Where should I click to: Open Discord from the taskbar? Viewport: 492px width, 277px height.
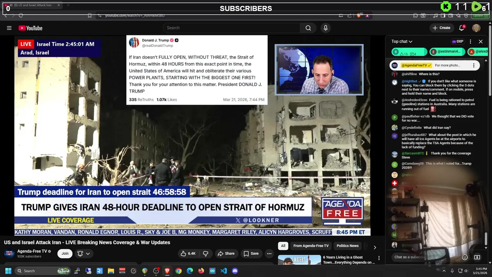(x=235, y=271)
